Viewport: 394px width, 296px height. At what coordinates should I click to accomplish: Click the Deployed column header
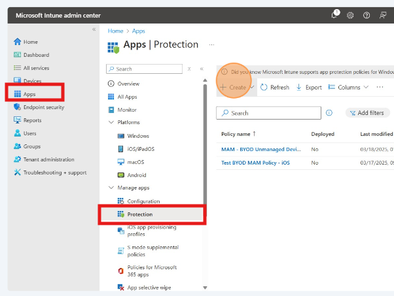(323, 134)
